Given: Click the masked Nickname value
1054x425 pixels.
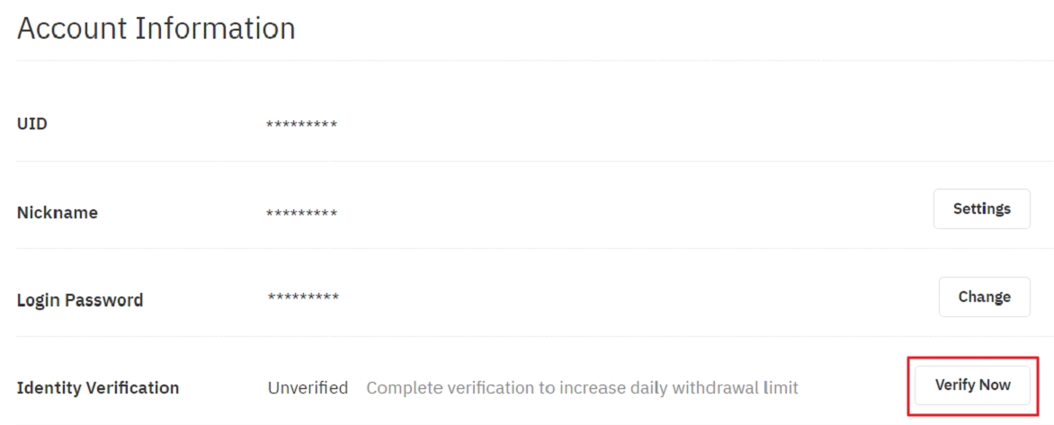Looking at the screenshot, I should 301,214.
